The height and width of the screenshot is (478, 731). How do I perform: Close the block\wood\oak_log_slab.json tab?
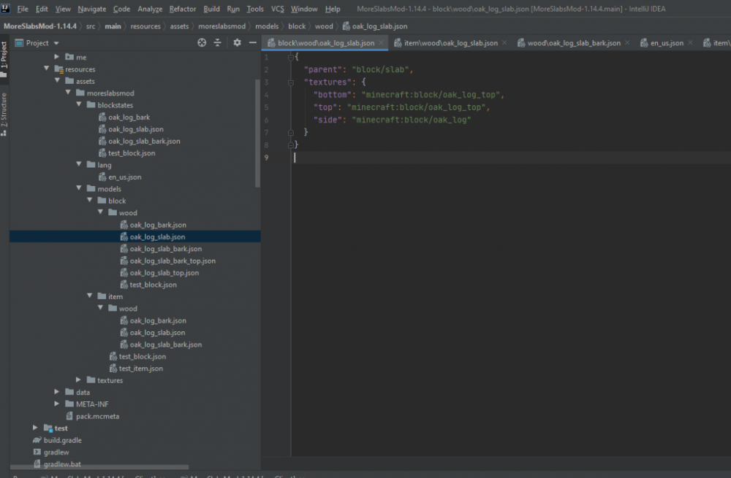click(381, 43)
